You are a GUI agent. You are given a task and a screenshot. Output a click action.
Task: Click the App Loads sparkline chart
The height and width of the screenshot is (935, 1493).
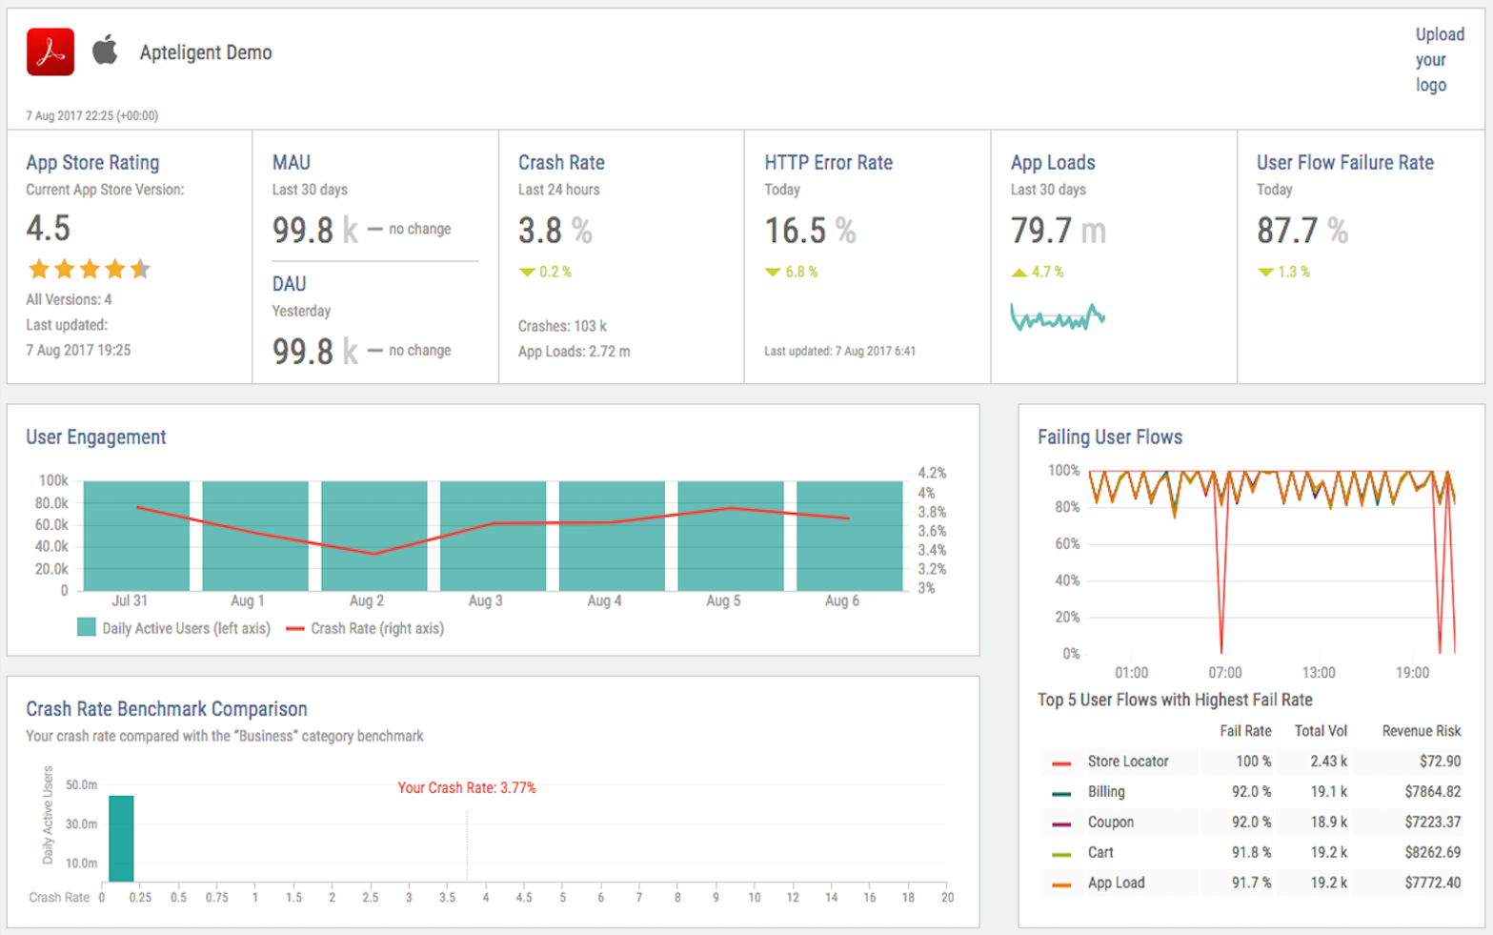point(1058,317)
